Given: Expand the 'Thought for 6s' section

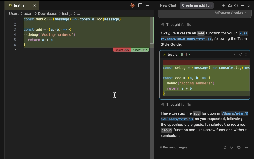Looking at the screenshot, I should click(176, 25).
